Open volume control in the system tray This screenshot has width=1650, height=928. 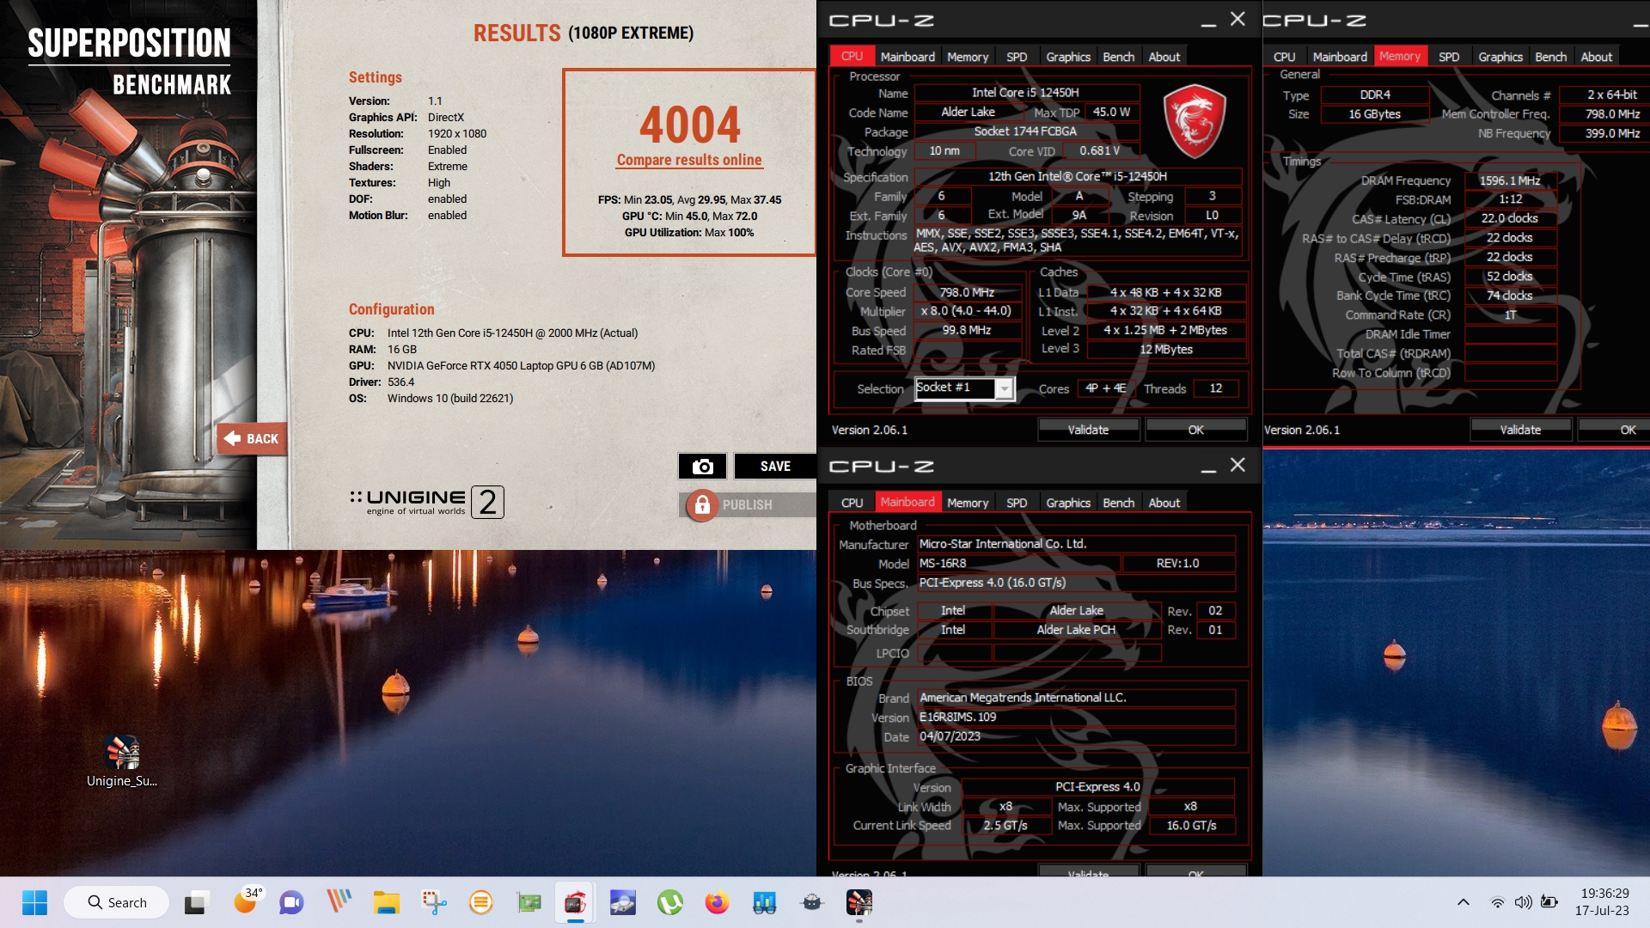click(1523, 902)
